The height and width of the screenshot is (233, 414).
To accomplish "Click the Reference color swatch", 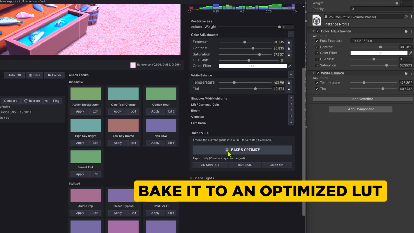I will point(133,65).
